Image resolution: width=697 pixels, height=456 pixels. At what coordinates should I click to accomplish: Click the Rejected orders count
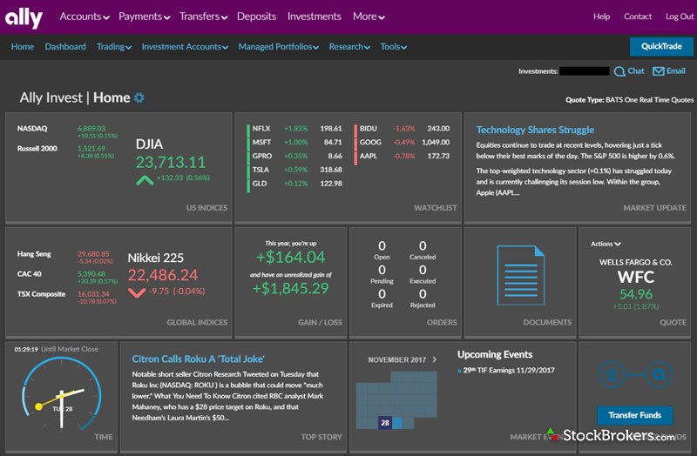423,294
